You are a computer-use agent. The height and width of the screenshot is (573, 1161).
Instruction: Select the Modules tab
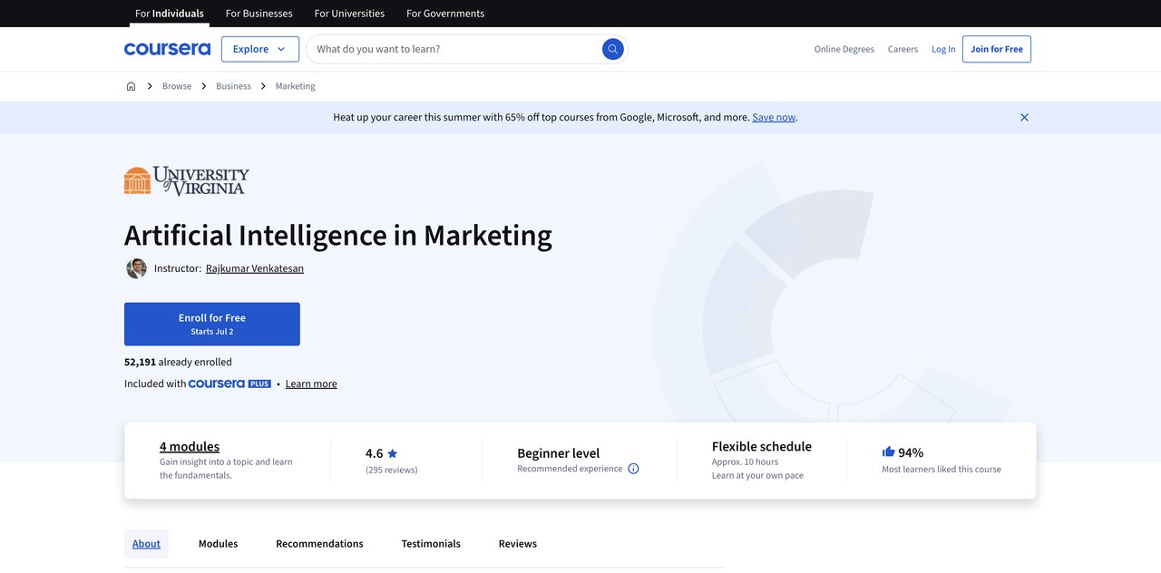pos(219,544)
